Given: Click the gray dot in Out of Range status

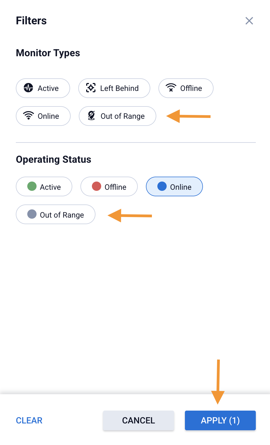Looking at the screenshot, I should click(x=32, y=214).
